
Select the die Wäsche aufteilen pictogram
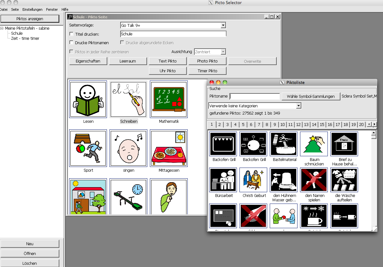coord(344,180)
